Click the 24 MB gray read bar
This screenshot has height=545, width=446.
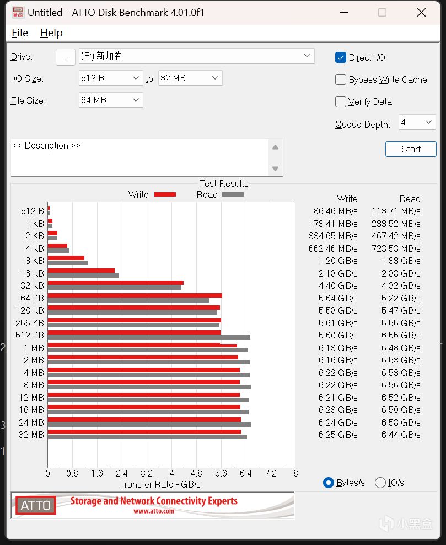pos(149,425)
